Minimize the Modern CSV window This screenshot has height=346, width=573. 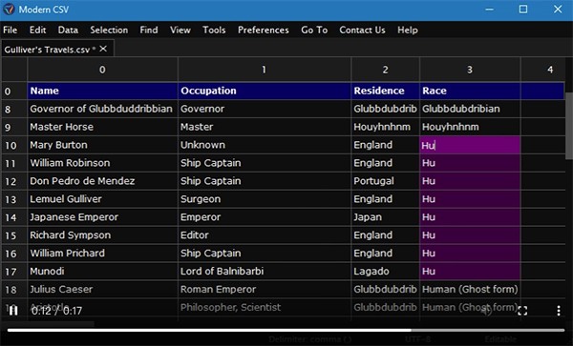[489, 10]
